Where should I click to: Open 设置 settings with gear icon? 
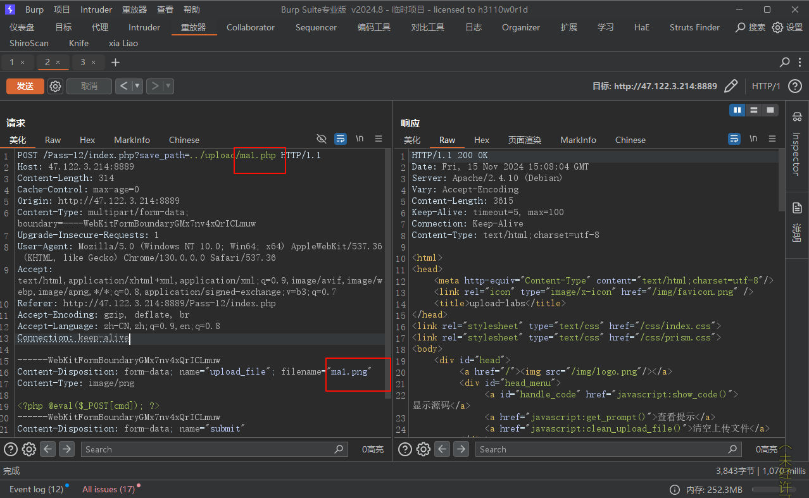787,27
